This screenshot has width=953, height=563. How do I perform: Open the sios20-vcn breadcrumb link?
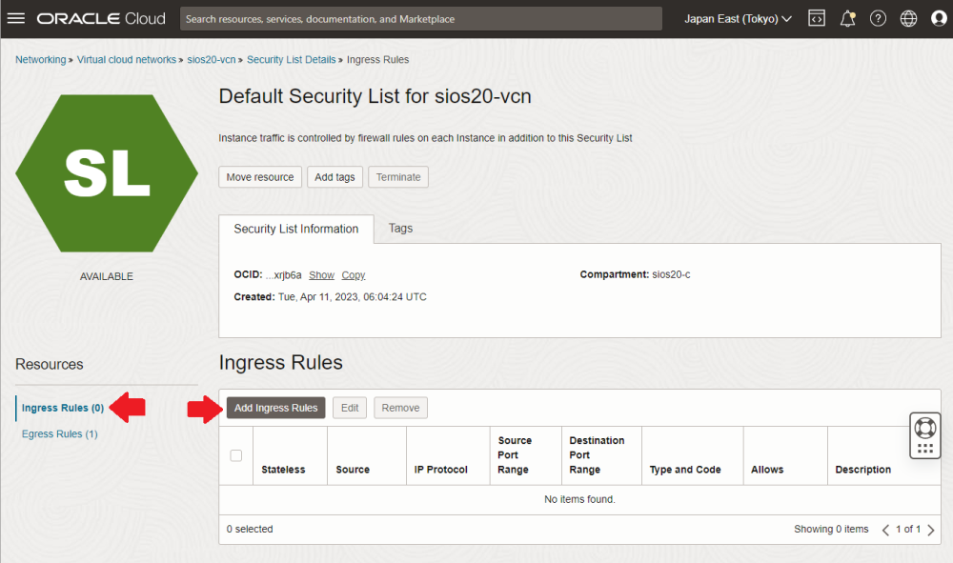point(212,60)
